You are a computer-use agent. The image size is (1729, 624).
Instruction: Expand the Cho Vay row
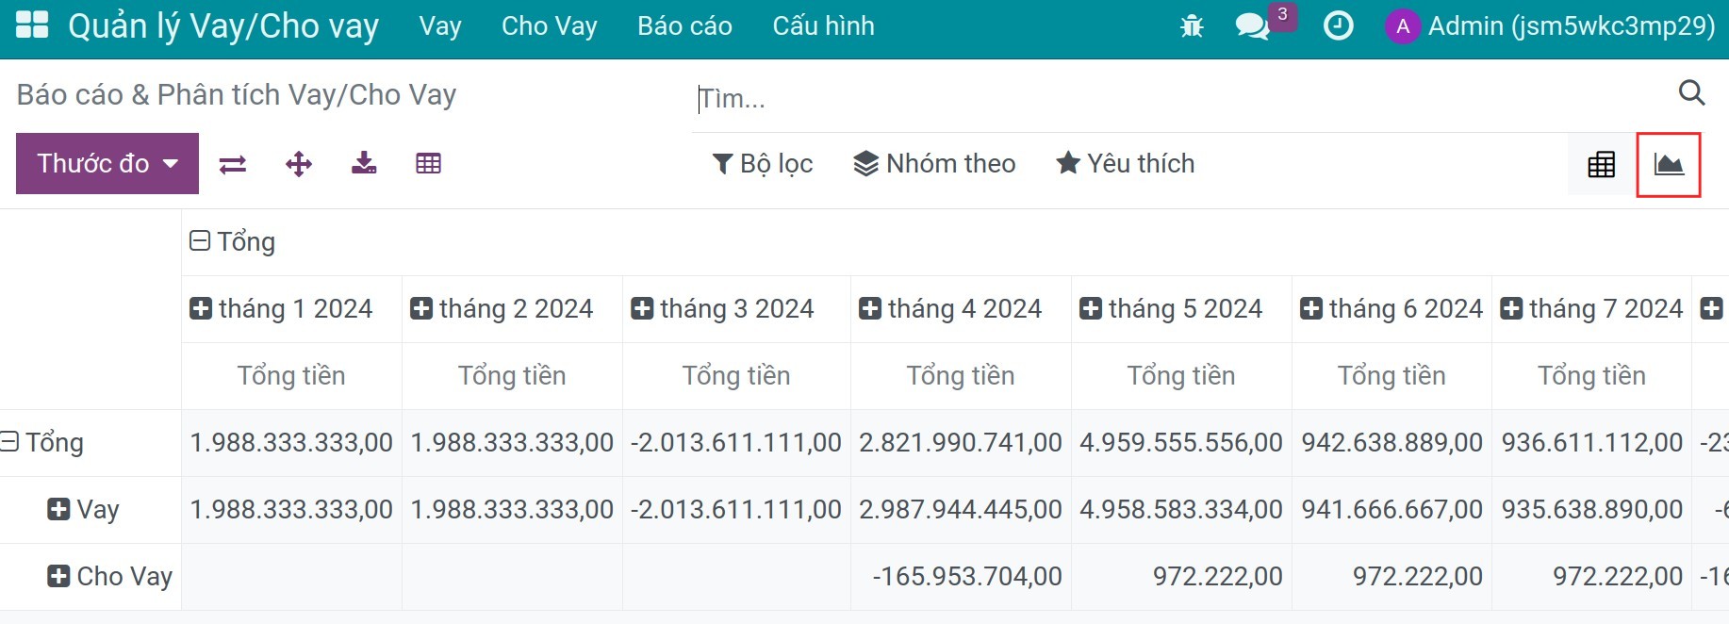tap(109, 576)
